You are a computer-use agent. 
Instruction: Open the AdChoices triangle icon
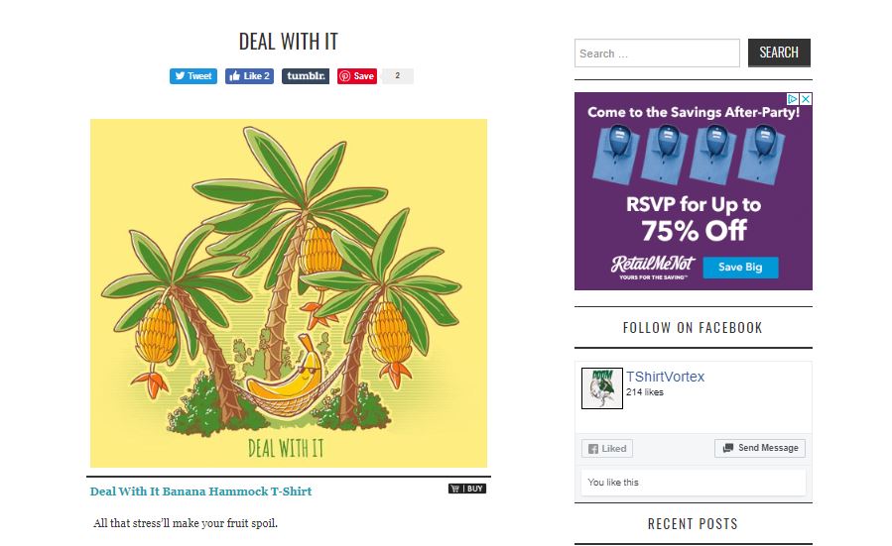tap(793, 99)
